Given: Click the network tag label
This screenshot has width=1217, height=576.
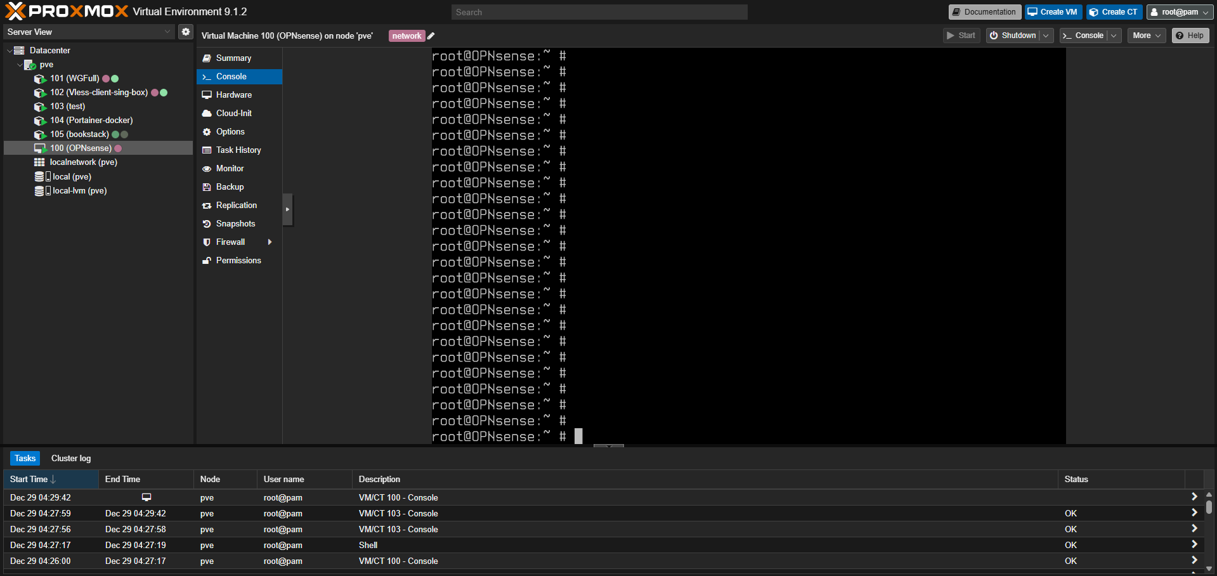Looking at the screenshot, I should [x=407, y=36].
